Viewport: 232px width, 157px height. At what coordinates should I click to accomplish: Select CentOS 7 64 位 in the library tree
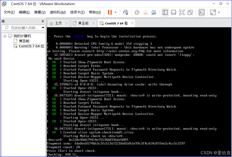(x=32, y=46)
